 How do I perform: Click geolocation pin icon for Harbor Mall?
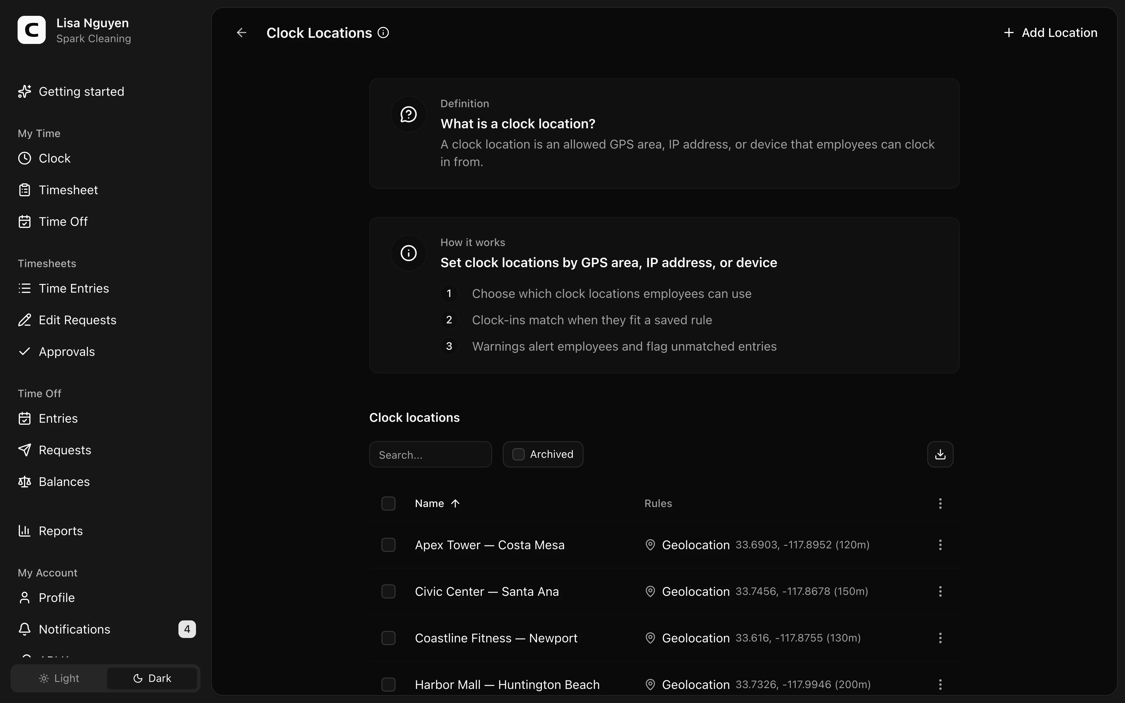click(650, 685)
